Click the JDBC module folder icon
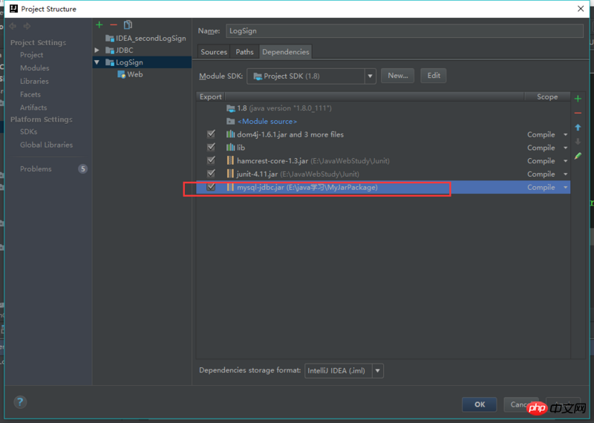 pyautogui.click(x=110, y=50)
